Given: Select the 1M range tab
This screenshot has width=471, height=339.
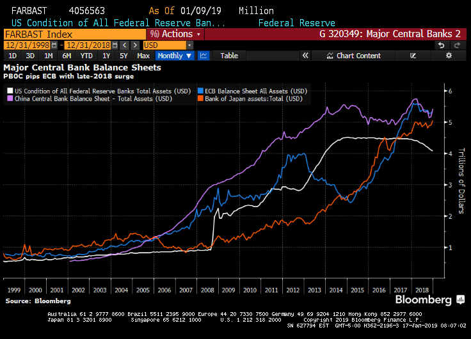Looking at the screenshot, I should 49,56.
